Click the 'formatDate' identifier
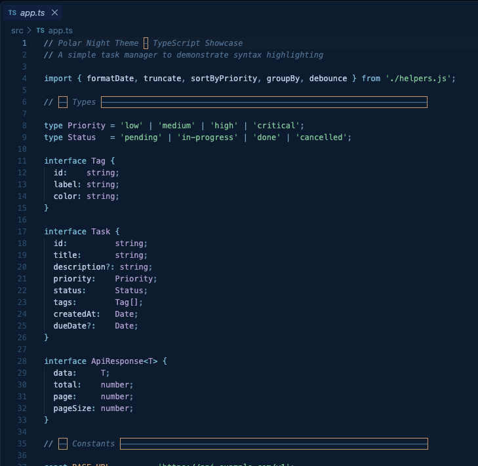Image resolution: width=478 pixels, height=466 pixels. coord(110,79)
